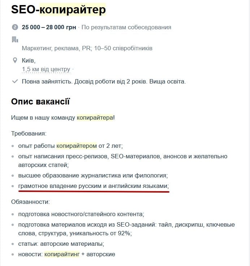The height and width of the screenshot is (266, 250).
Task: Click the "статьи: авторские материалы" bullet
Action: click(61, 244)
